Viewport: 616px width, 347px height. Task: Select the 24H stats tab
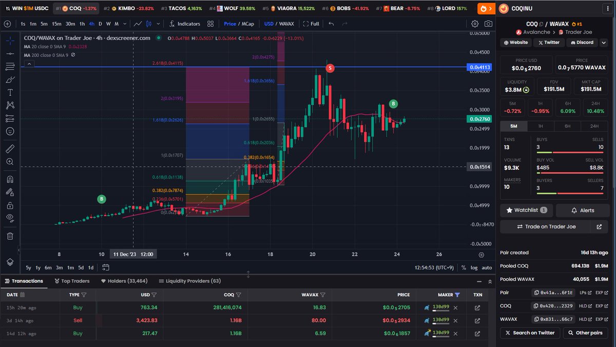point(594,126)
